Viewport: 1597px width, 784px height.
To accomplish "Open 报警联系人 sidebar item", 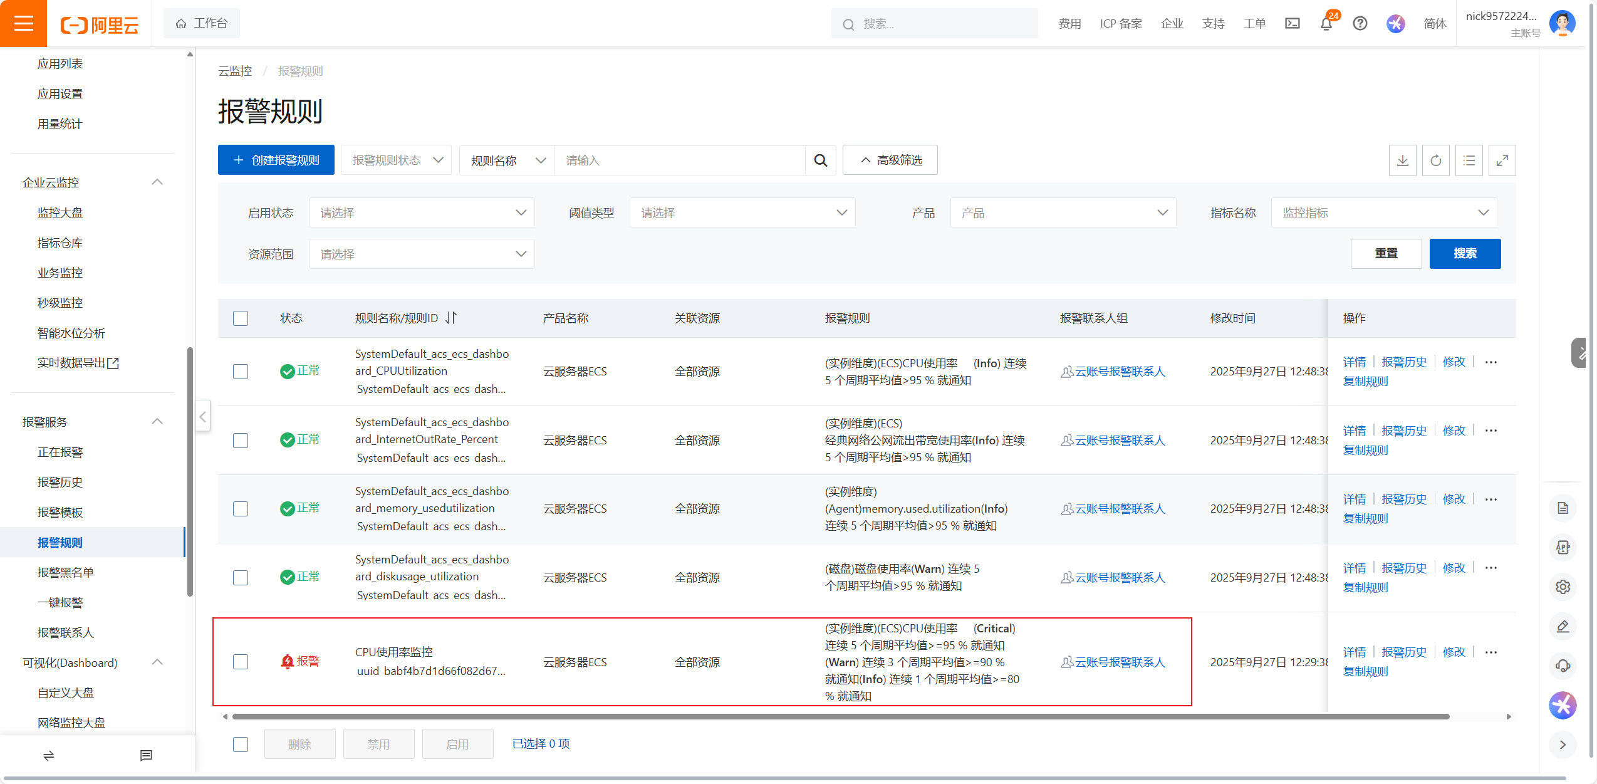I will click(65, 632).
